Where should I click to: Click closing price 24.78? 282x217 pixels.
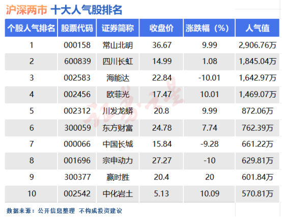162,128
